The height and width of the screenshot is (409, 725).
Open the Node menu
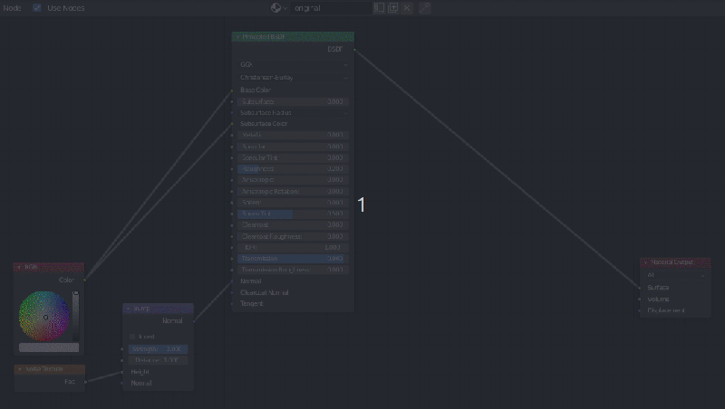(12, 8)
